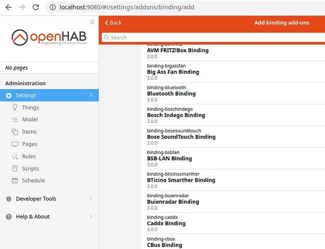Click the Schedule calendar icon
This screenshot has height=249, width=325.
point(14,181)
